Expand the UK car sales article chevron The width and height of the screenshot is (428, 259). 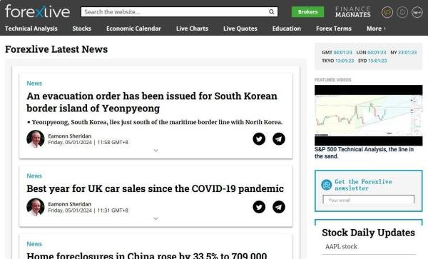(156, 218)
